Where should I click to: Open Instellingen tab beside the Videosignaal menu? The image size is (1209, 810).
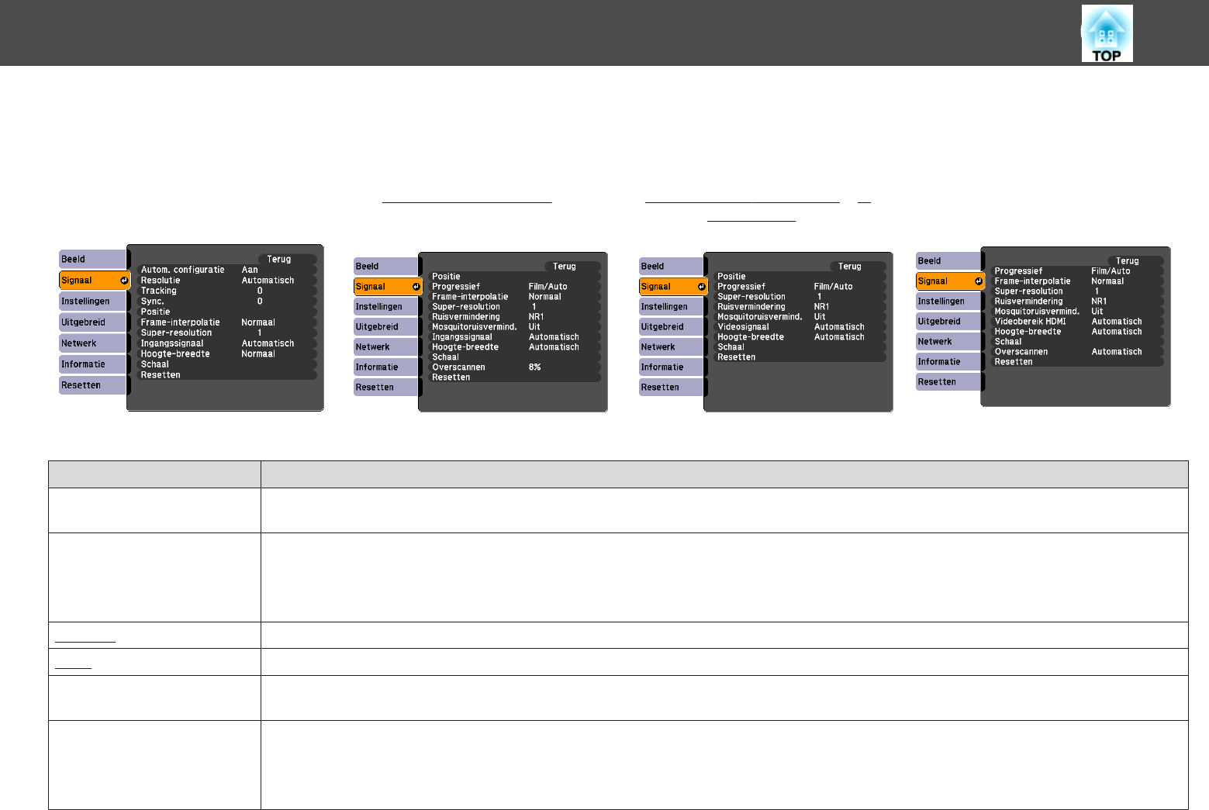click(x=671, y=306)
